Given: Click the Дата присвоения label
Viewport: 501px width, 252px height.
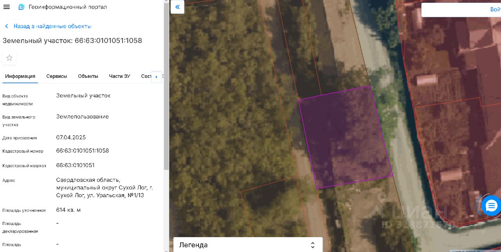Looking at the screenshot, I should pyautogui.click(x=20, y=138).
